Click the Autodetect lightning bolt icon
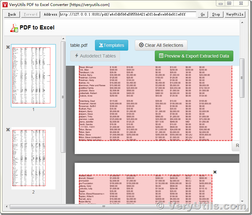This screenshot has width=252, height=215. [77, 56]
